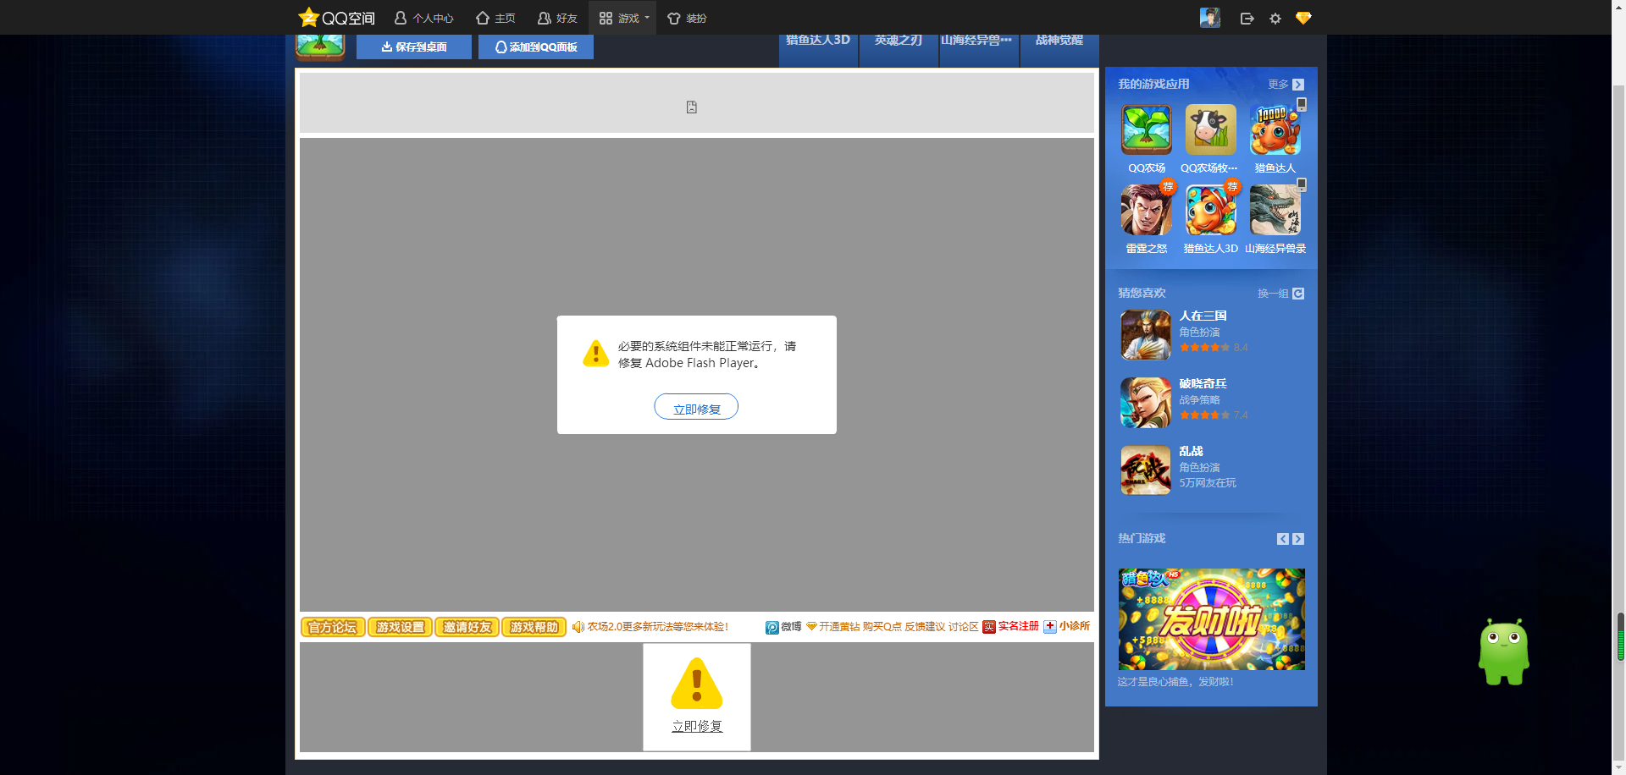Click 保存到桌面 button
Viewport: 1626px width, 775px height.
414,47
